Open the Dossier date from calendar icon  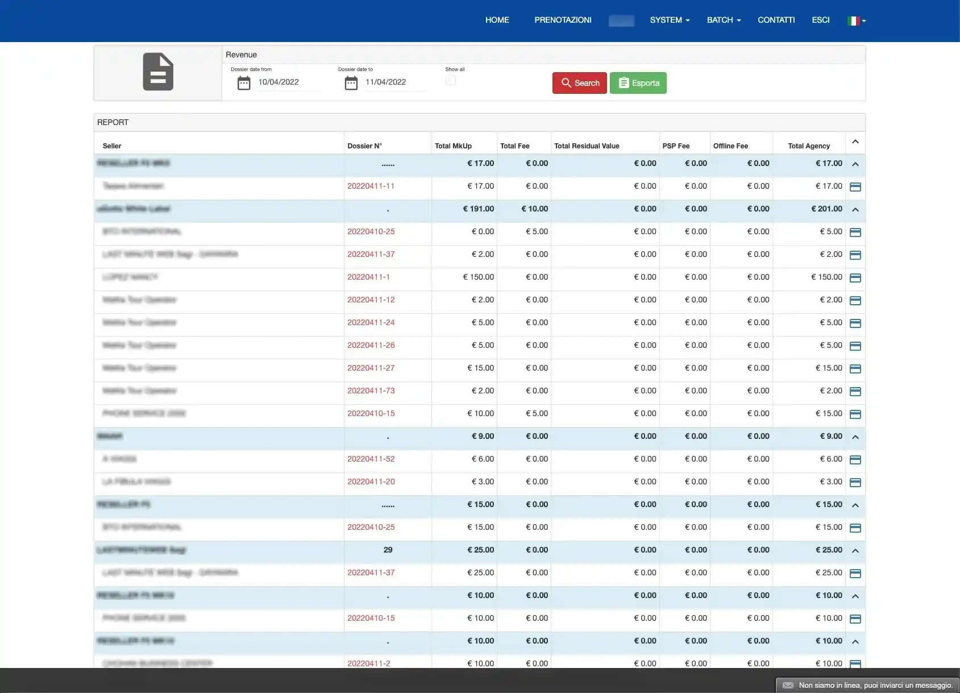pos(244,84)
